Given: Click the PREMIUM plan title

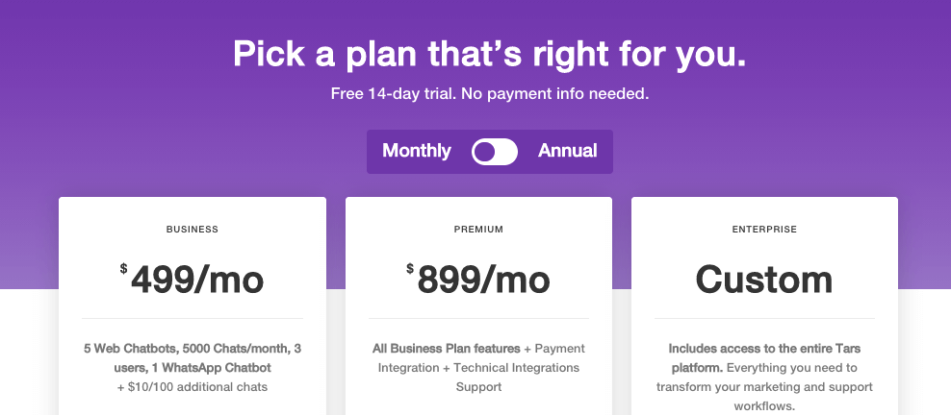Looking at the screenshot, I should tap(478, 230).
